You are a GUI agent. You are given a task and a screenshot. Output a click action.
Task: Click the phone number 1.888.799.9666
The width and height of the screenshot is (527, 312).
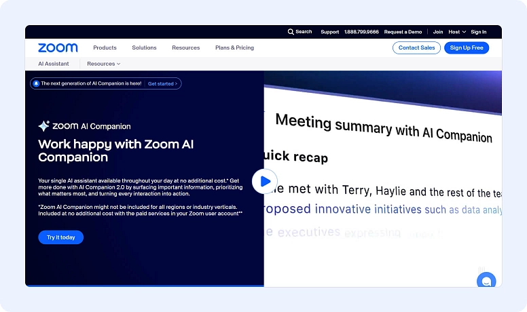tap(361, 32)
